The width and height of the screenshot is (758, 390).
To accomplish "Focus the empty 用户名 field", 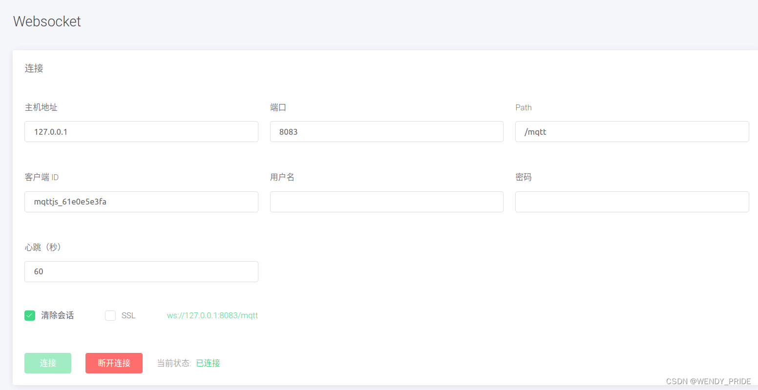I will pyautogui.click(x=386, y=202).
